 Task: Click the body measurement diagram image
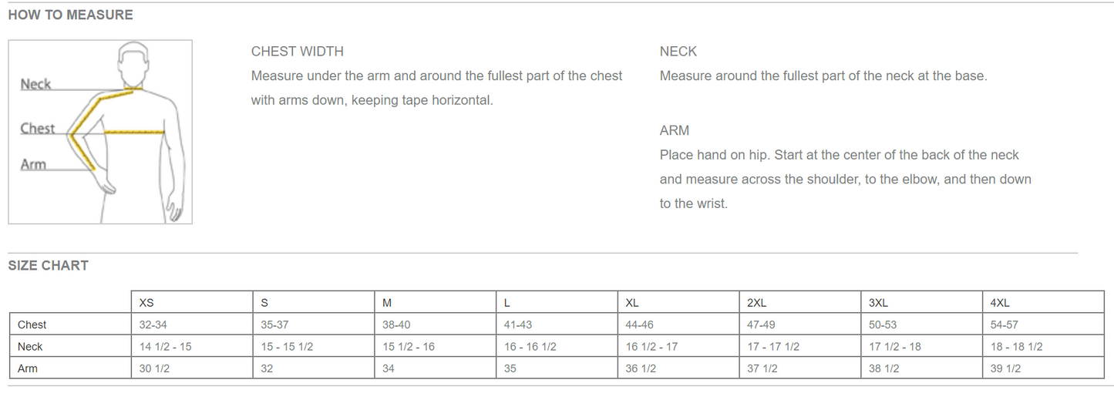(100, 132)
